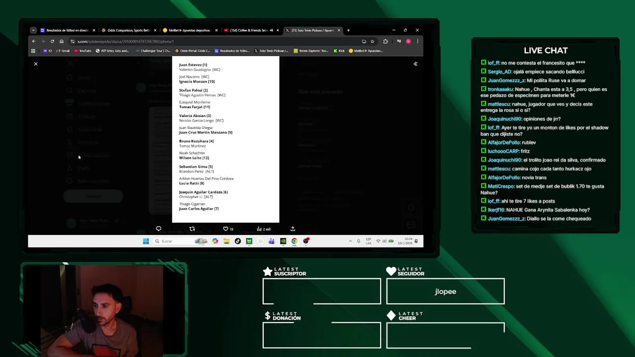The width and height of the screenshot is (635, 357).
Task: Open the Chrome three-dot menu
Action: [417, 41]
